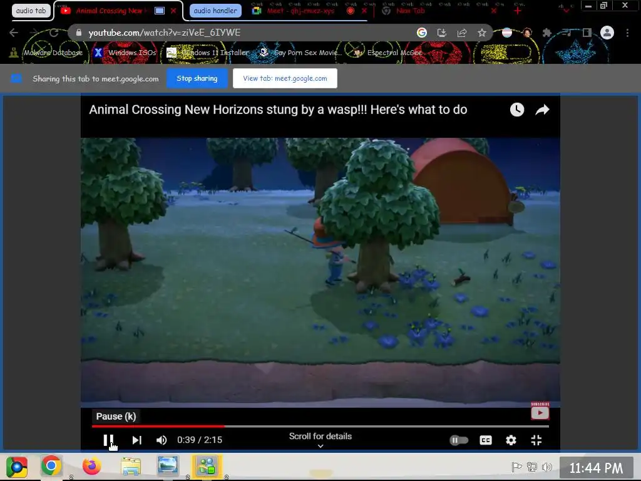Viewport: 641px width, 481px height.
Task: Open Chrome three-dot menu
Action: point(627,33)
